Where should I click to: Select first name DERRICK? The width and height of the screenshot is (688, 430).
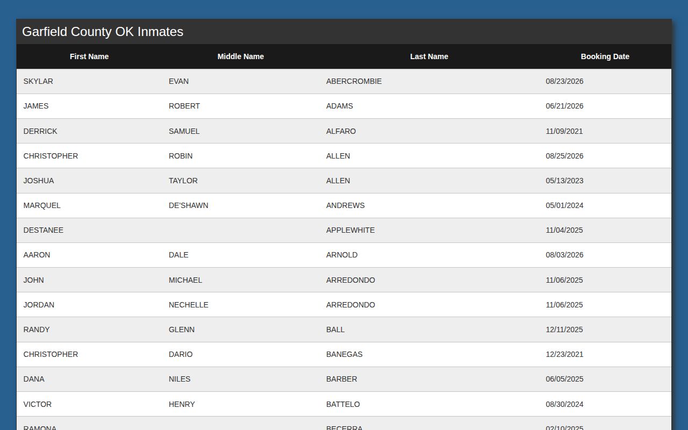[40, 131]
